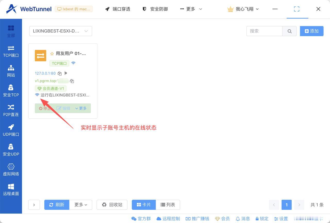This screenshot has height=223, width=330.
Task: Click the WebTunnel logo
Action: (29, 9)
